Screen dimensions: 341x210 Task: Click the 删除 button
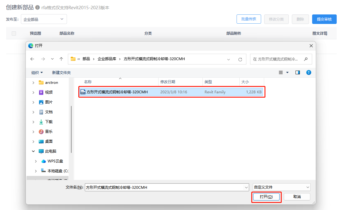[x=300, y=19]
